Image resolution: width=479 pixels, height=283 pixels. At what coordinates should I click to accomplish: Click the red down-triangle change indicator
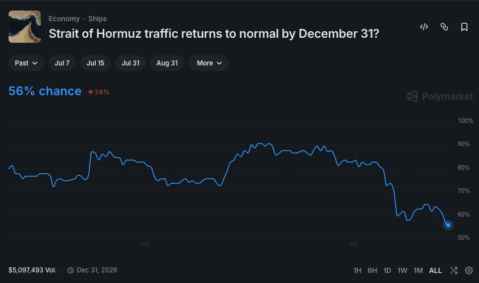pos(90,92)
